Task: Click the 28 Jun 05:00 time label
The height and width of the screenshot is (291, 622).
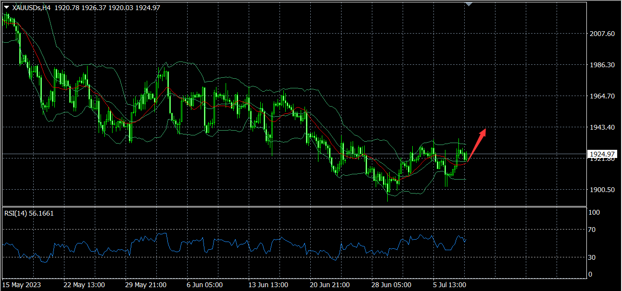Action: [x=392, y=285]
